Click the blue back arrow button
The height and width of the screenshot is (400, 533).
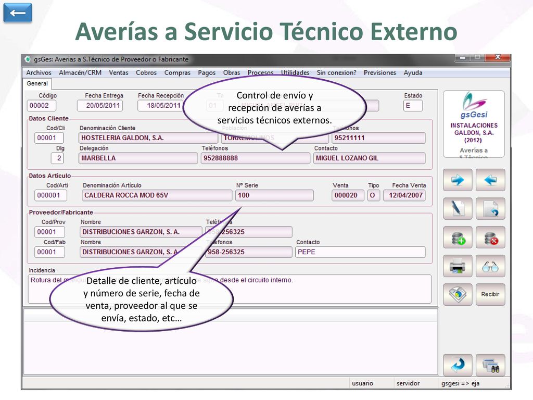18,13
